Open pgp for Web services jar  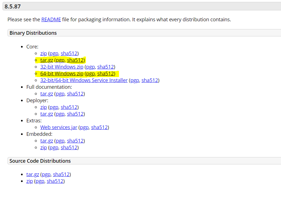[x=84, y=127]
